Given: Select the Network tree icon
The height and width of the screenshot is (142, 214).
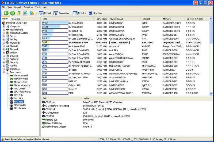Looking at the screenshot, I should pos(8,49).
